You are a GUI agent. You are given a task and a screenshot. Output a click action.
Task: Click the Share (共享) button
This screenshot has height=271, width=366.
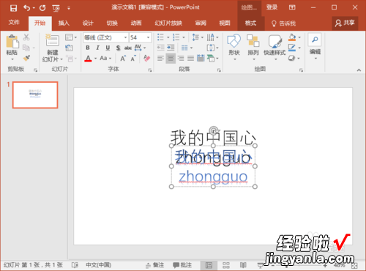(x=345, y=23)
